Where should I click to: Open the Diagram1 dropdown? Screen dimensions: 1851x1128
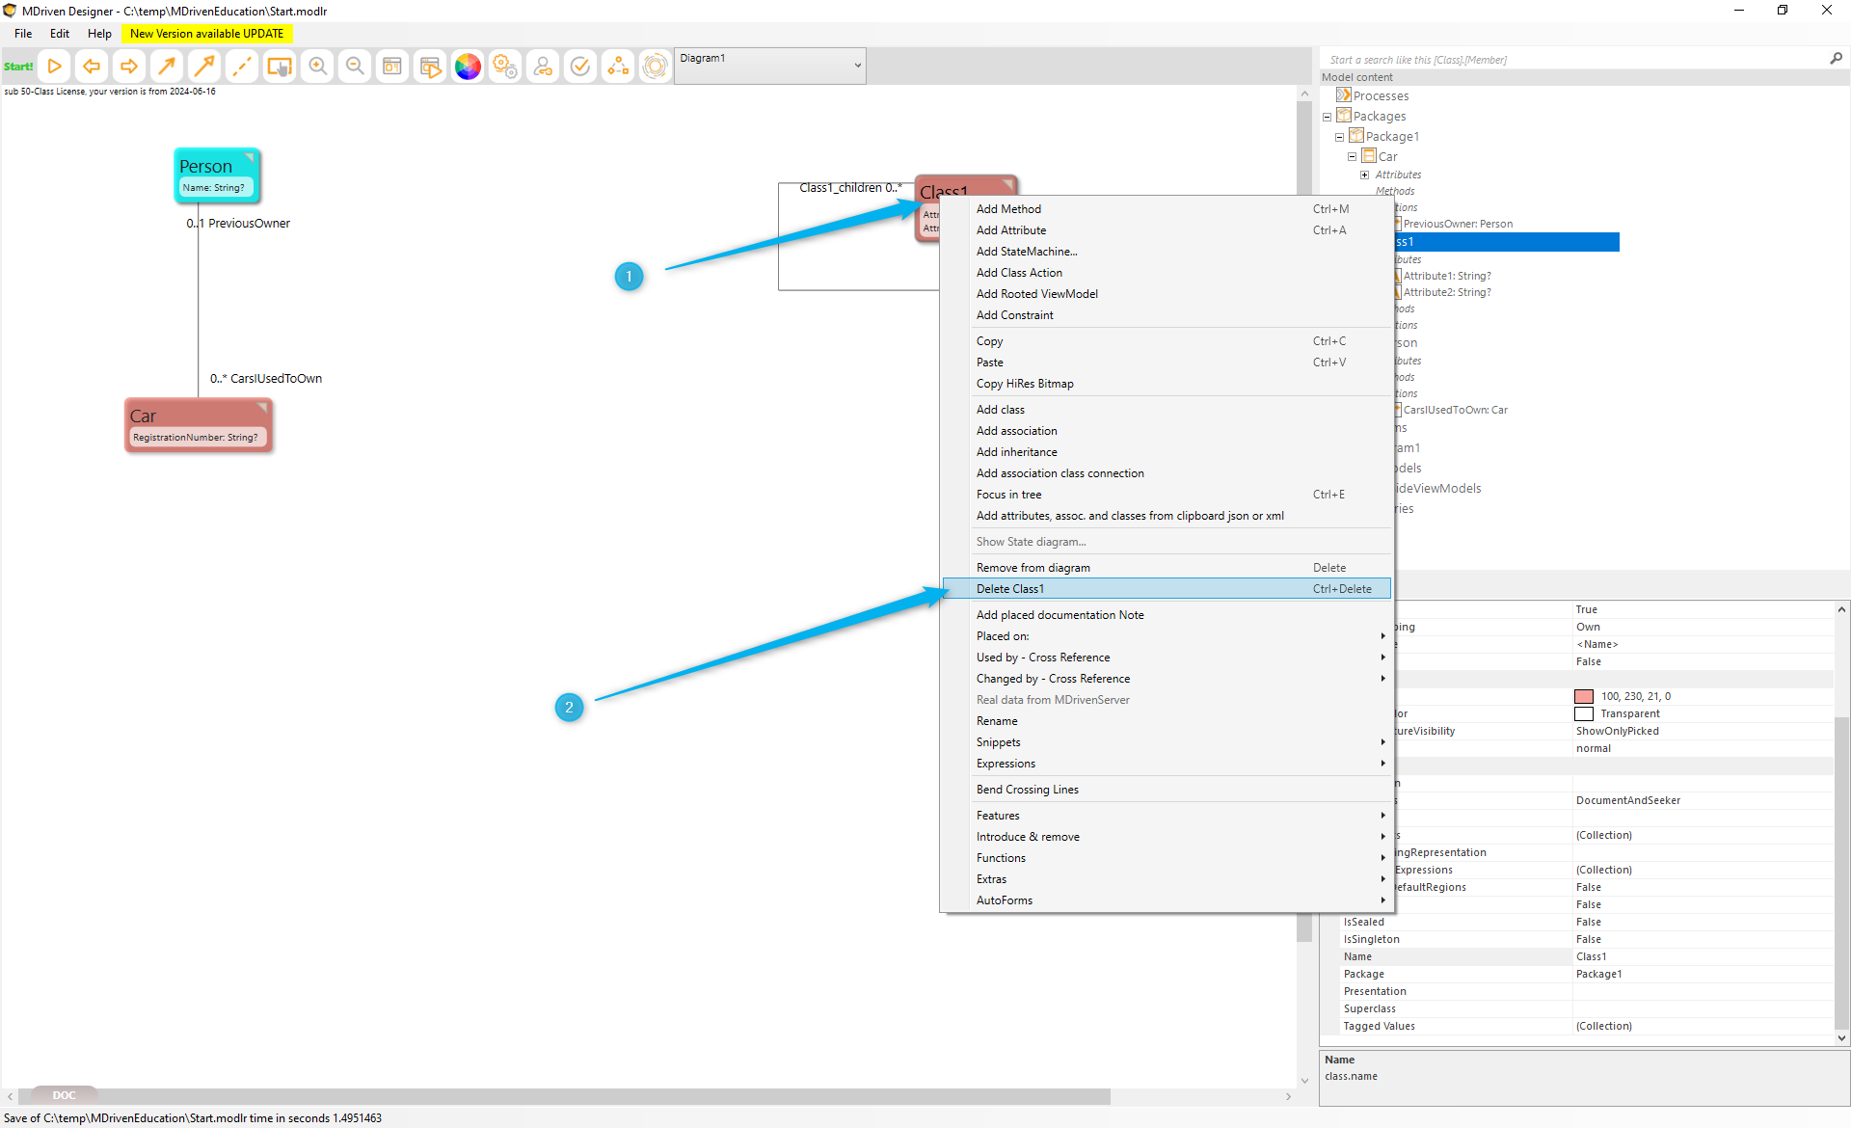(x=856, y=66)
